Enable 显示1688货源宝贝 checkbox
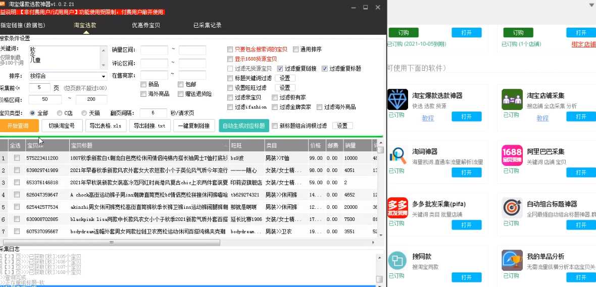The image size is (596, 287). tap(230, 59)
